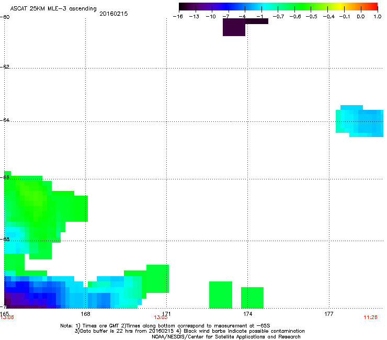The width and height of the screenshot is (387, 340).
Task: Click colorbar label 0.0
Action: (361, 17)
